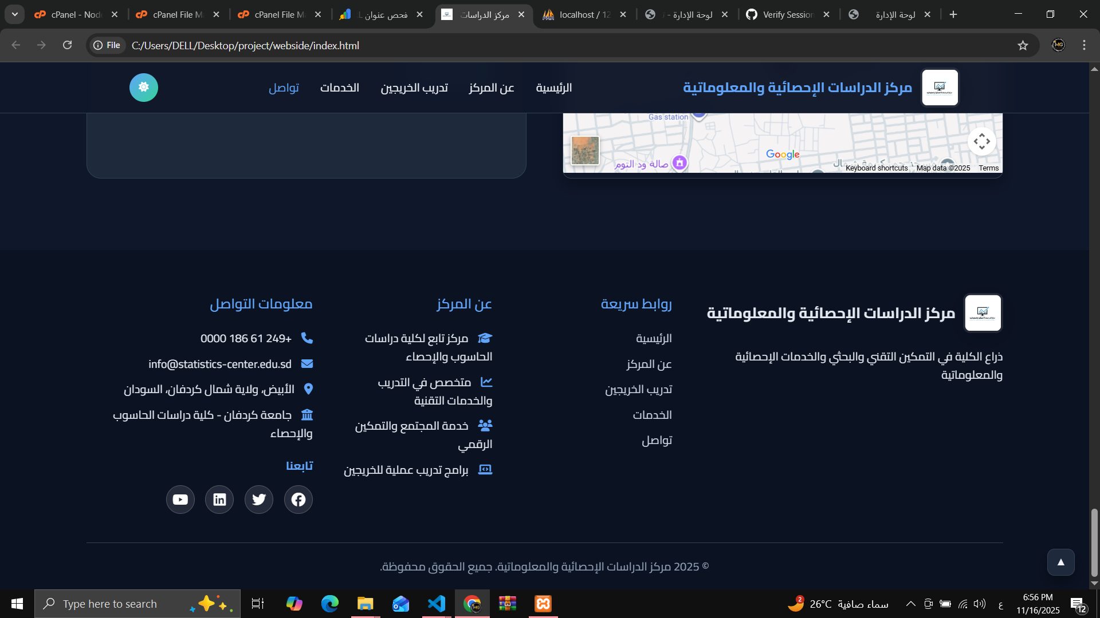The width and height of the screenshot is (1100, 618).
Task: Select تدريب الخريجين in top navigation
Action: (414, 88)
